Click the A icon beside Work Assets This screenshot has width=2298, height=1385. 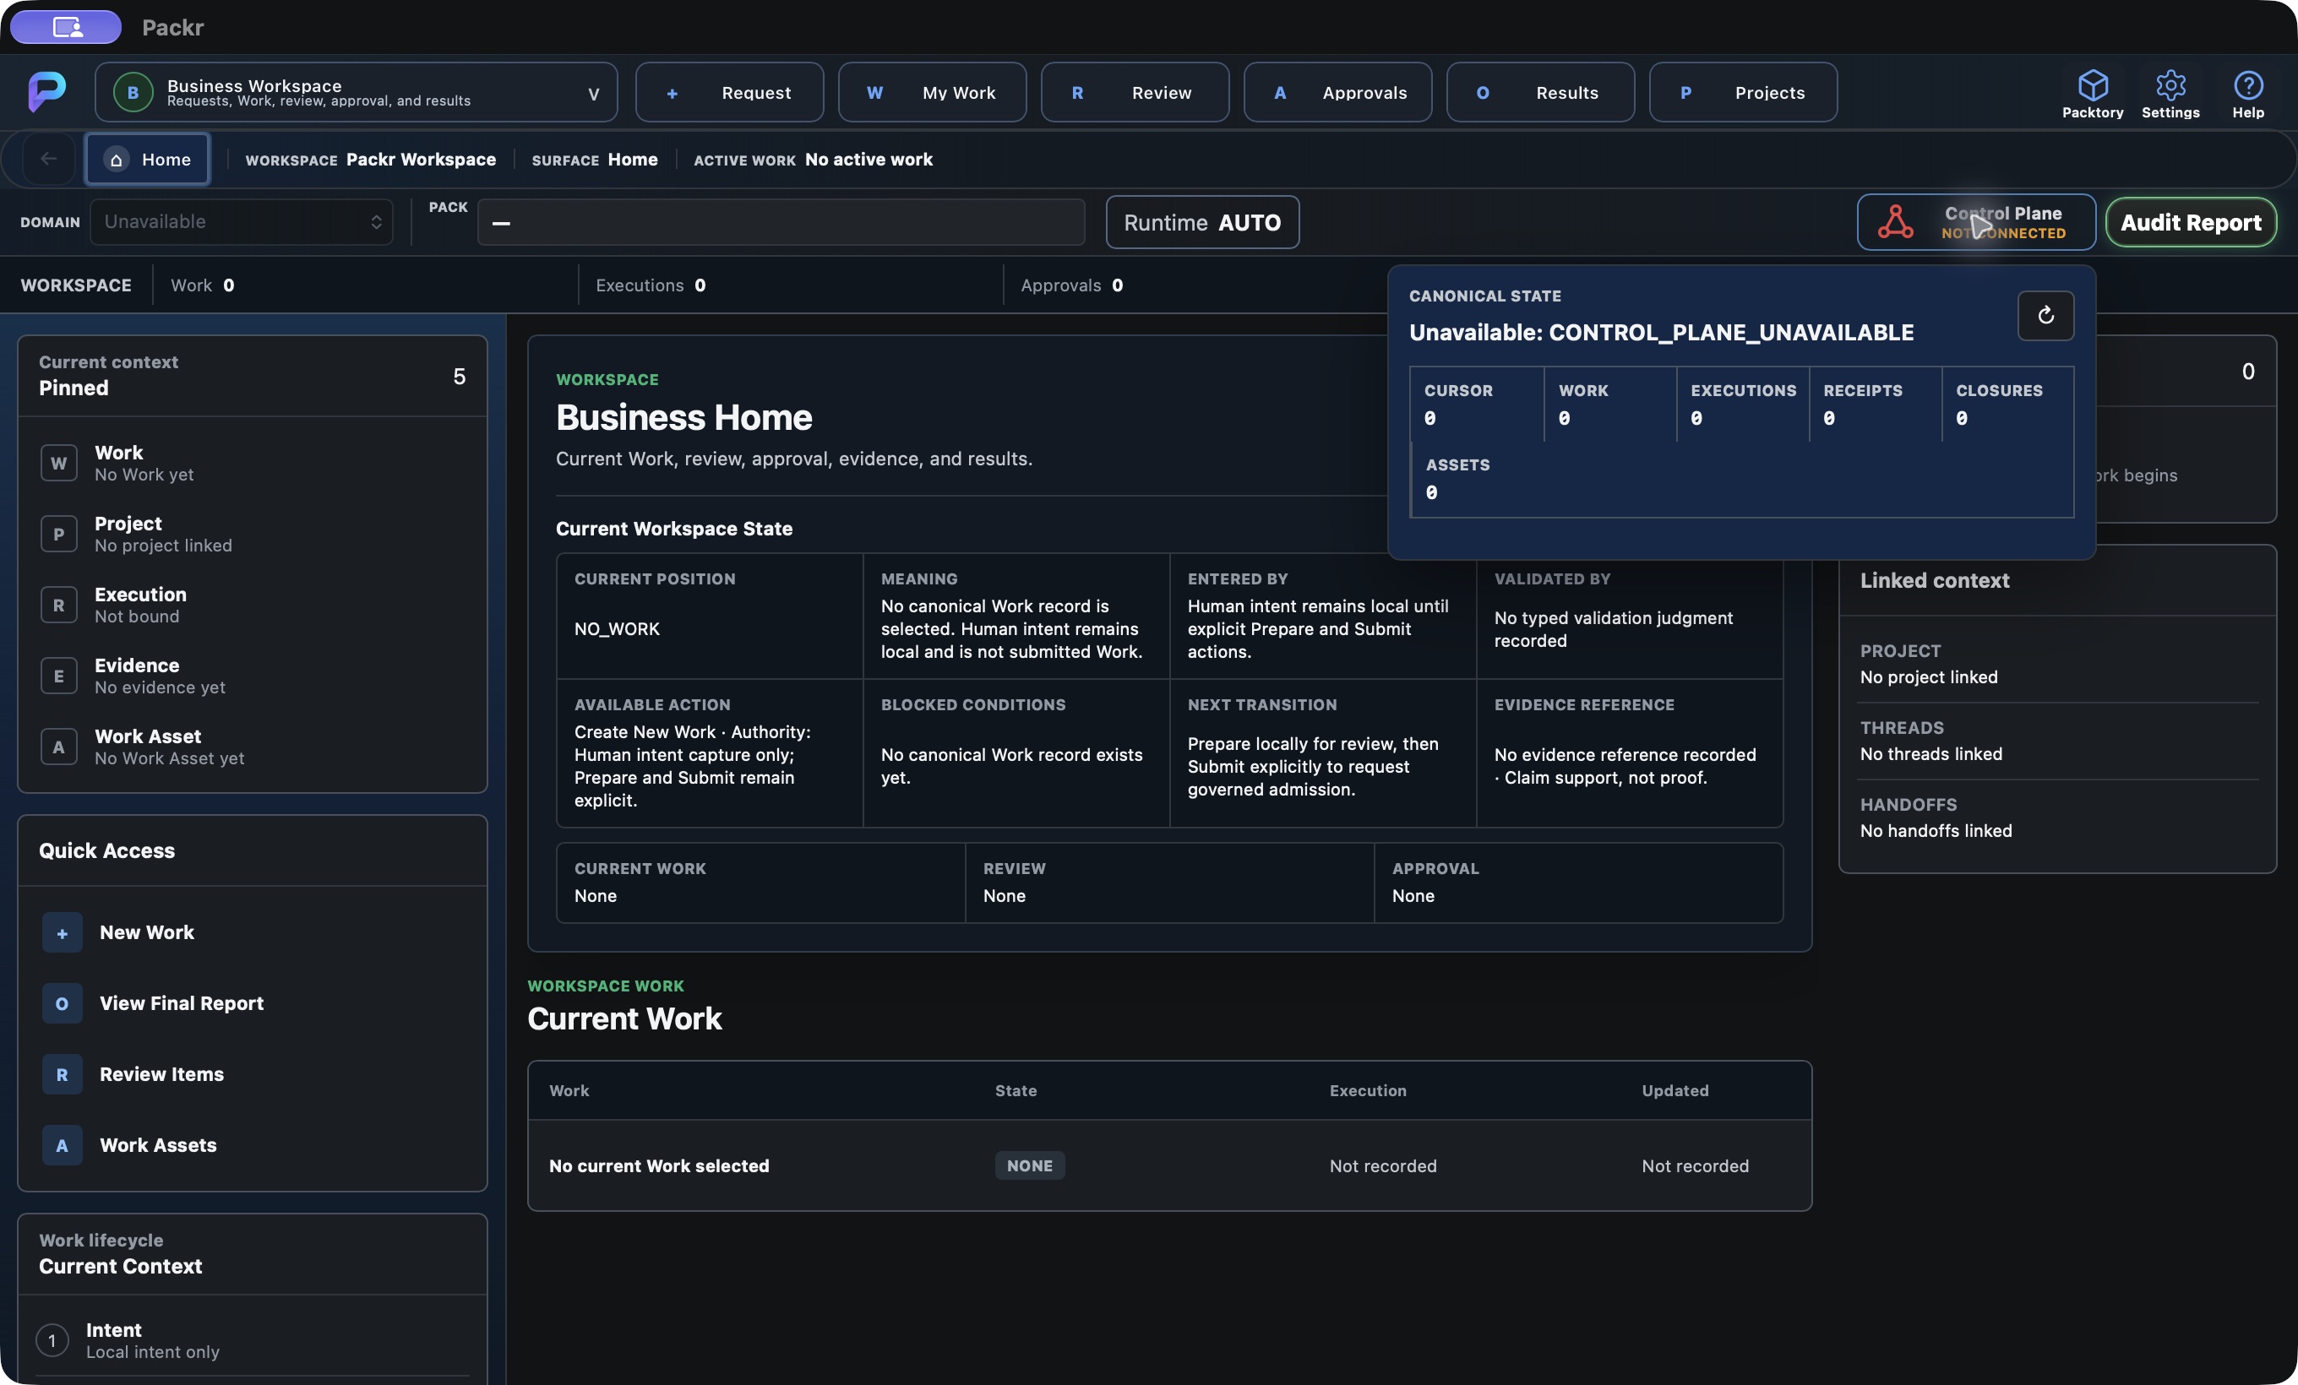(x=62, y=1145)
